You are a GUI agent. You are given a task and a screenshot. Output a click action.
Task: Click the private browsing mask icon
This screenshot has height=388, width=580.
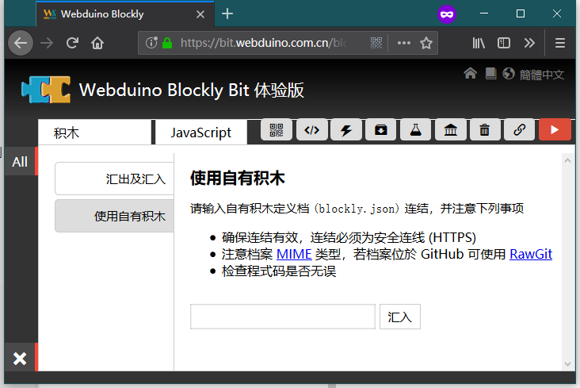coord(447,14)
